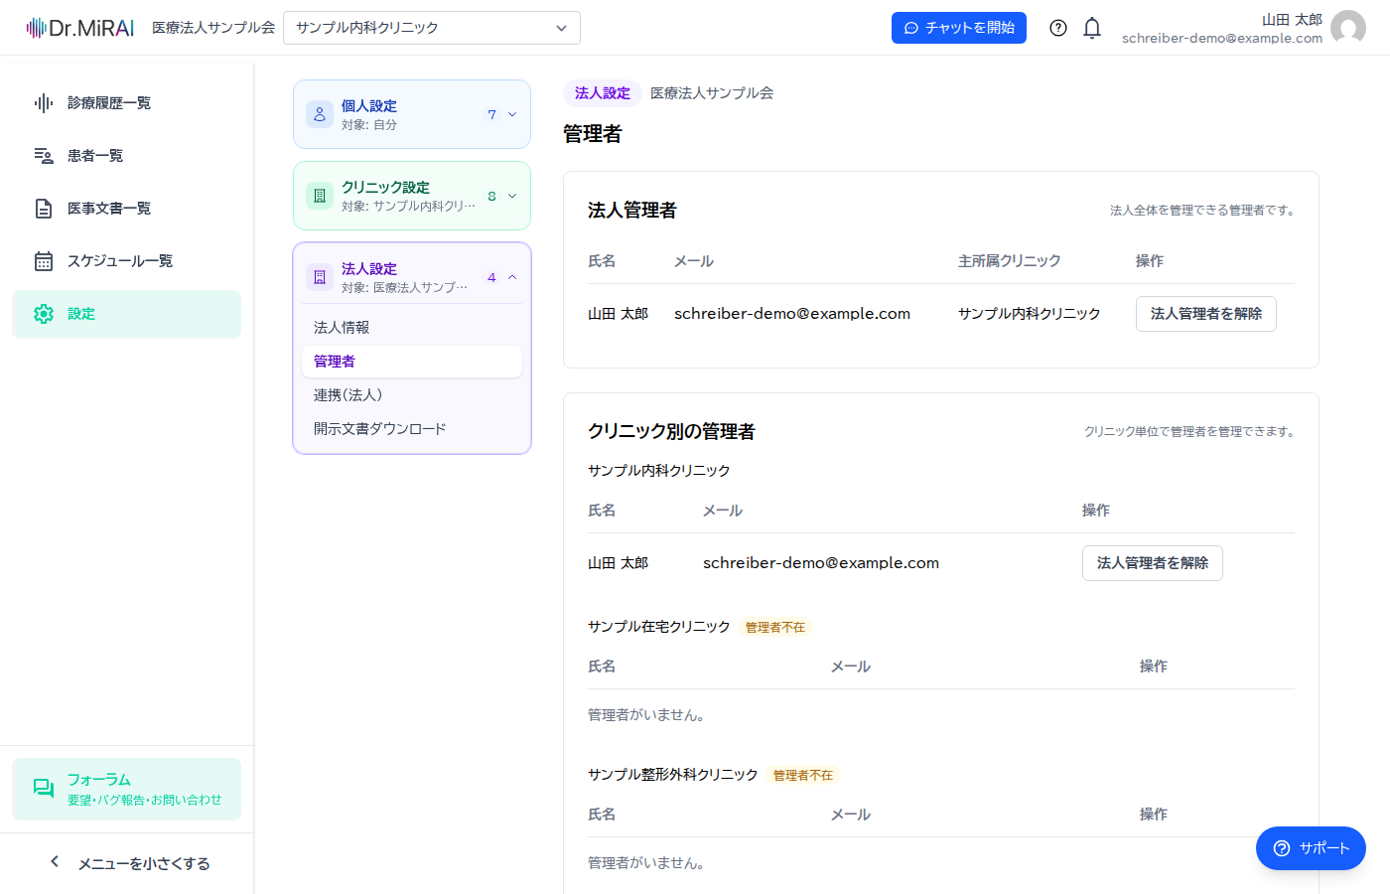The image size is (1390, 894).
Task: Click the header email schreiber-demo@example.com
Action: 1222,39
